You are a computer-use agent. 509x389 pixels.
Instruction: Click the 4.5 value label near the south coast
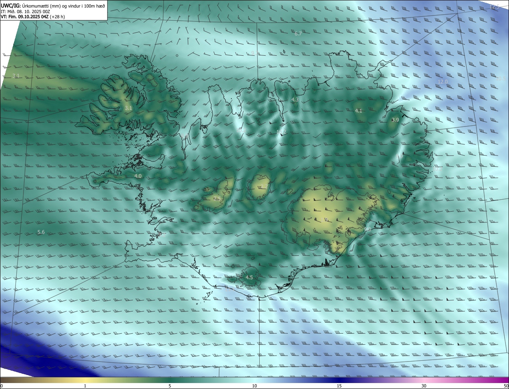(249, 278)
